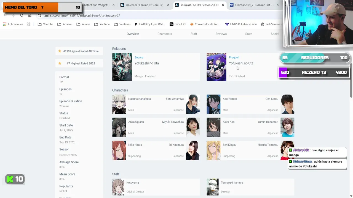Open the Amiami bookmark folder
The image size is (353, 198).
point(65,24)
